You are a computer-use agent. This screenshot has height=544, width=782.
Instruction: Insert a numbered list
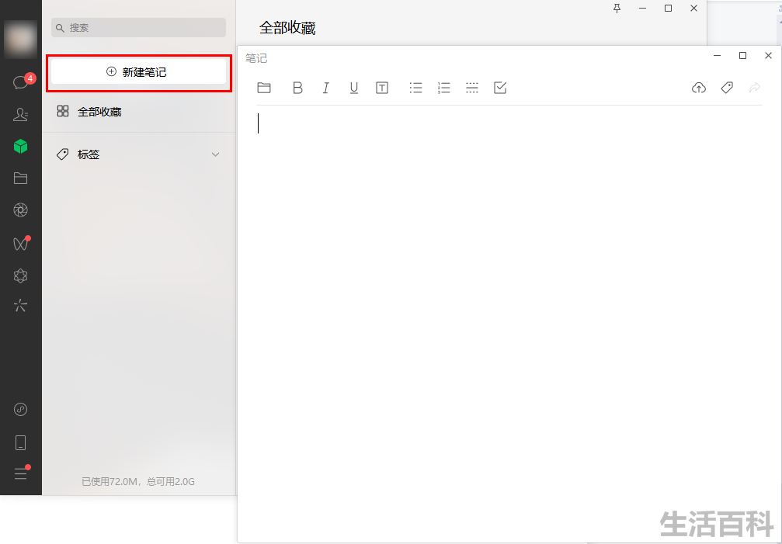444,88
